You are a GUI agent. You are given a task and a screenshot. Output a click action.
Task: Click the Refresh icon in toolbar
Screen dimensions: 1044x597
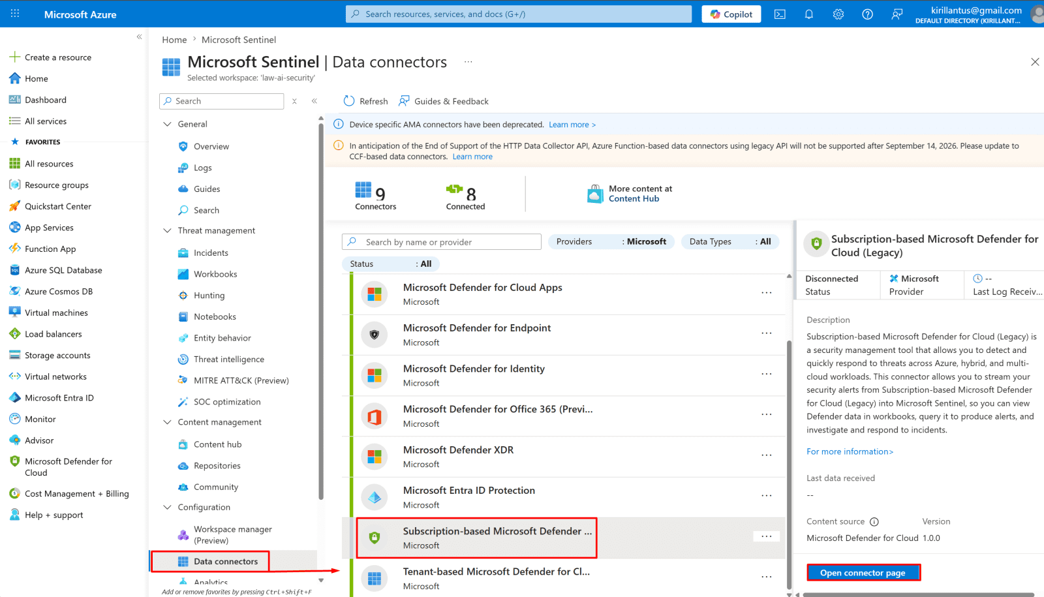[x=349, y=101]
